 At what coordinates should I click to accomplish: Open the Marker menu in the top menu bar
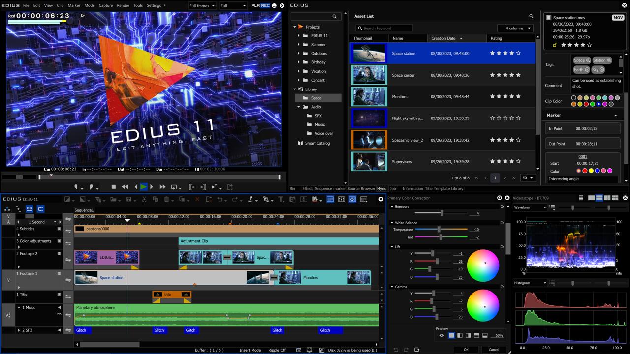click(x=74, y=5)
